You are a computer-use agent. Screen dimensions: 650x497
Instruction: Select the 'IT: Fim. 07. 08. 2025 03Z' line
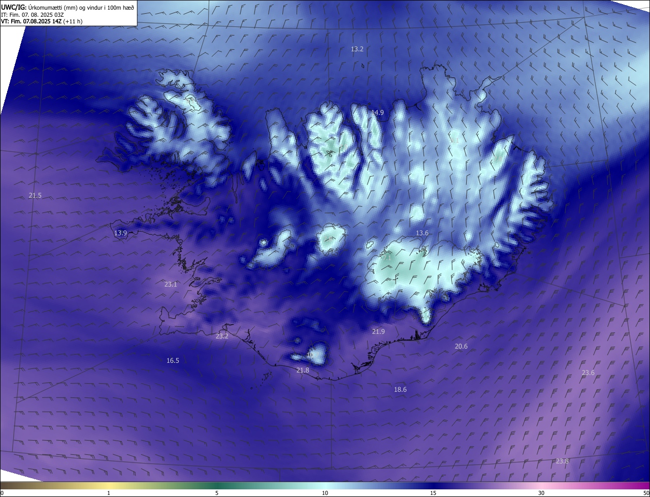32,15
